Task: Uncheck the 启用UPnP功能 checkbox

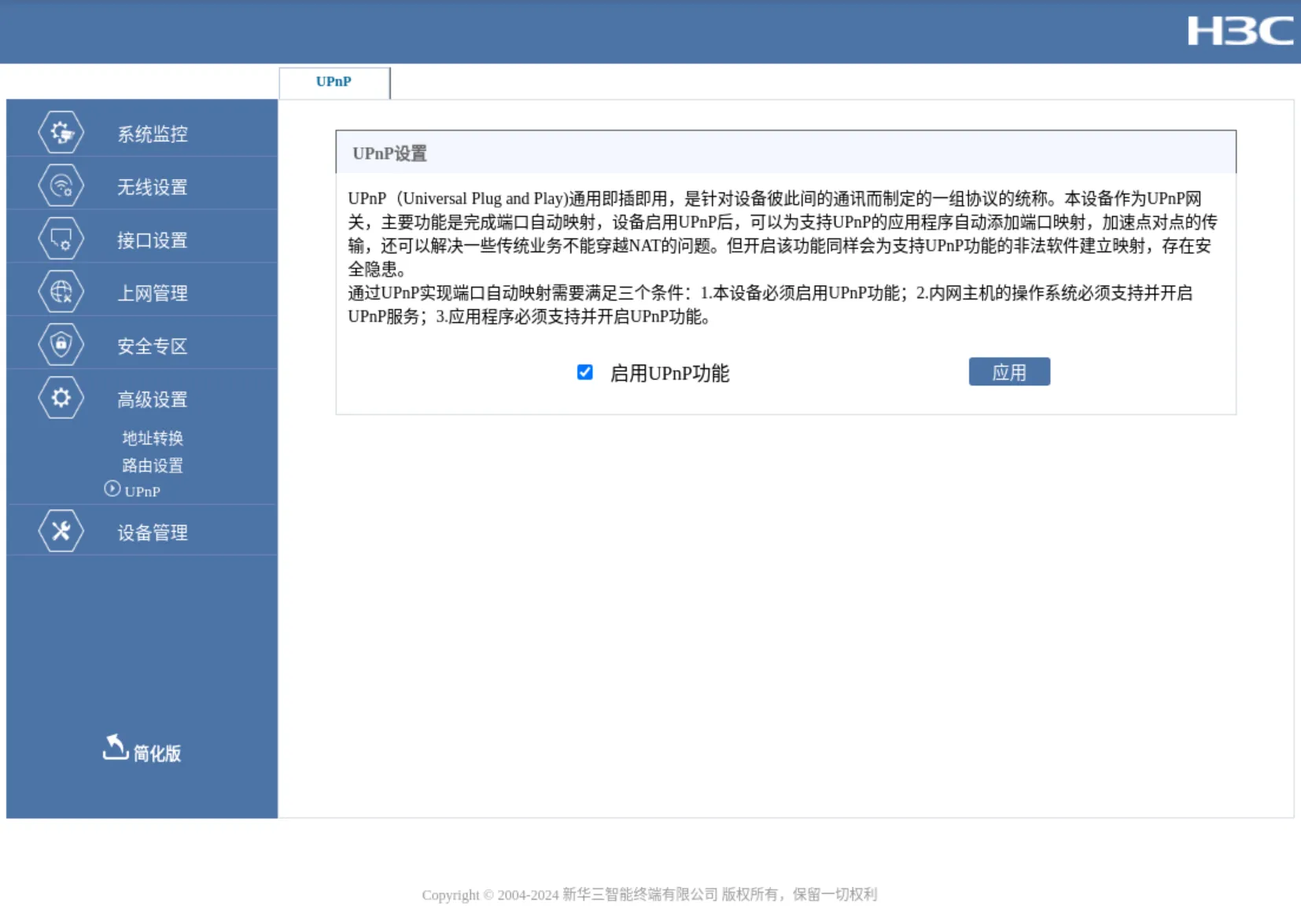Action: [584, 372]
